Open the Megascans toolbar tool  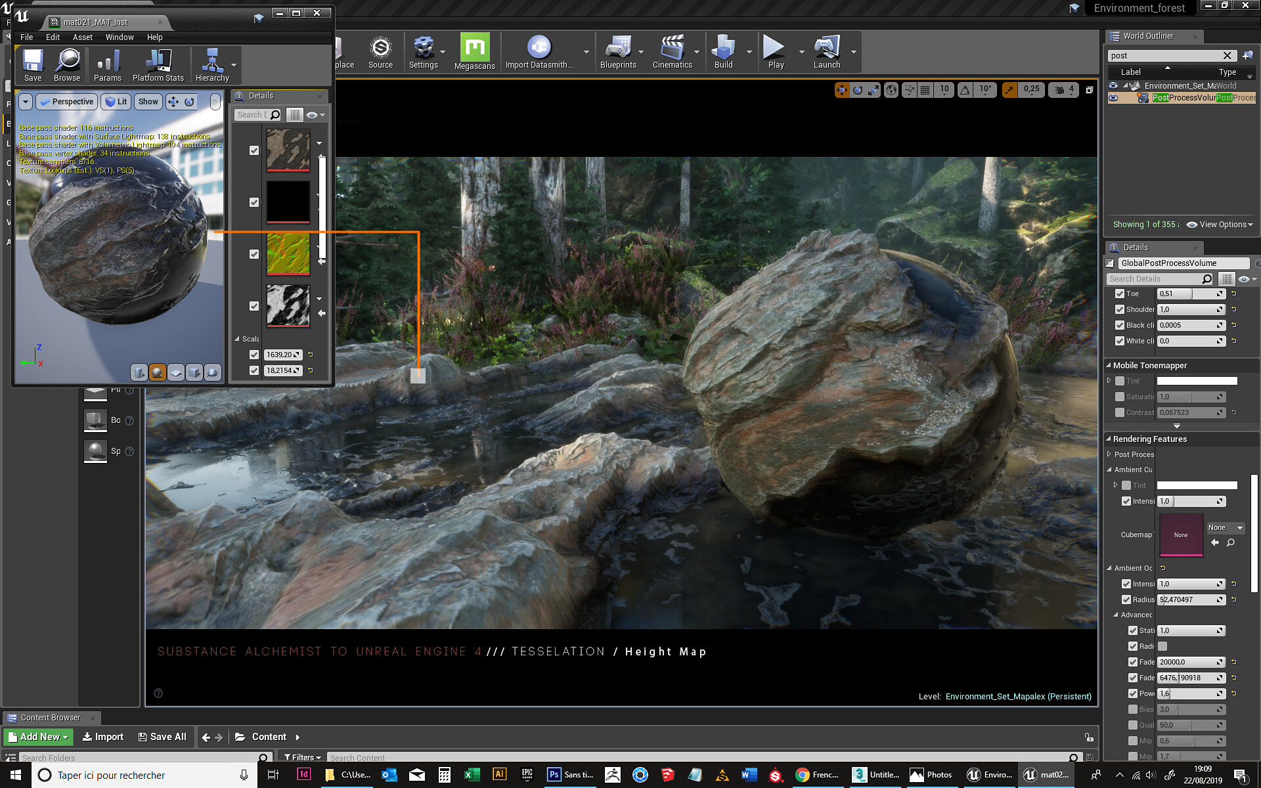tap(475, 51)
